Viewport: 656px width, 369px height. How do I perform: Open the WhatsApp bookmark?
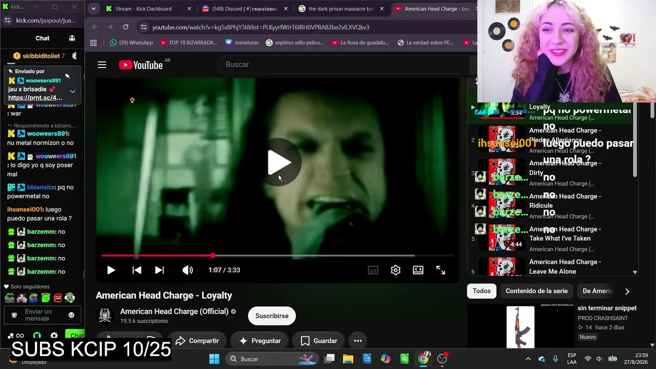(x=131, y=43)
